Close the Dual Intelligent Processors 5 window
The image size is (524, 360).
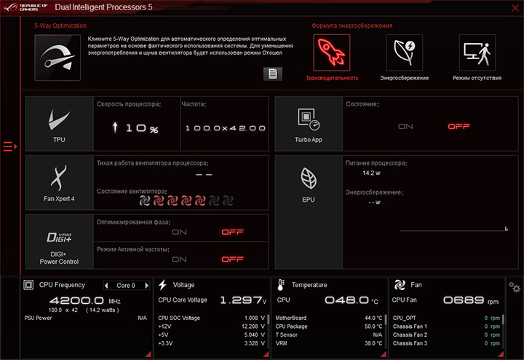click(515, 8)
